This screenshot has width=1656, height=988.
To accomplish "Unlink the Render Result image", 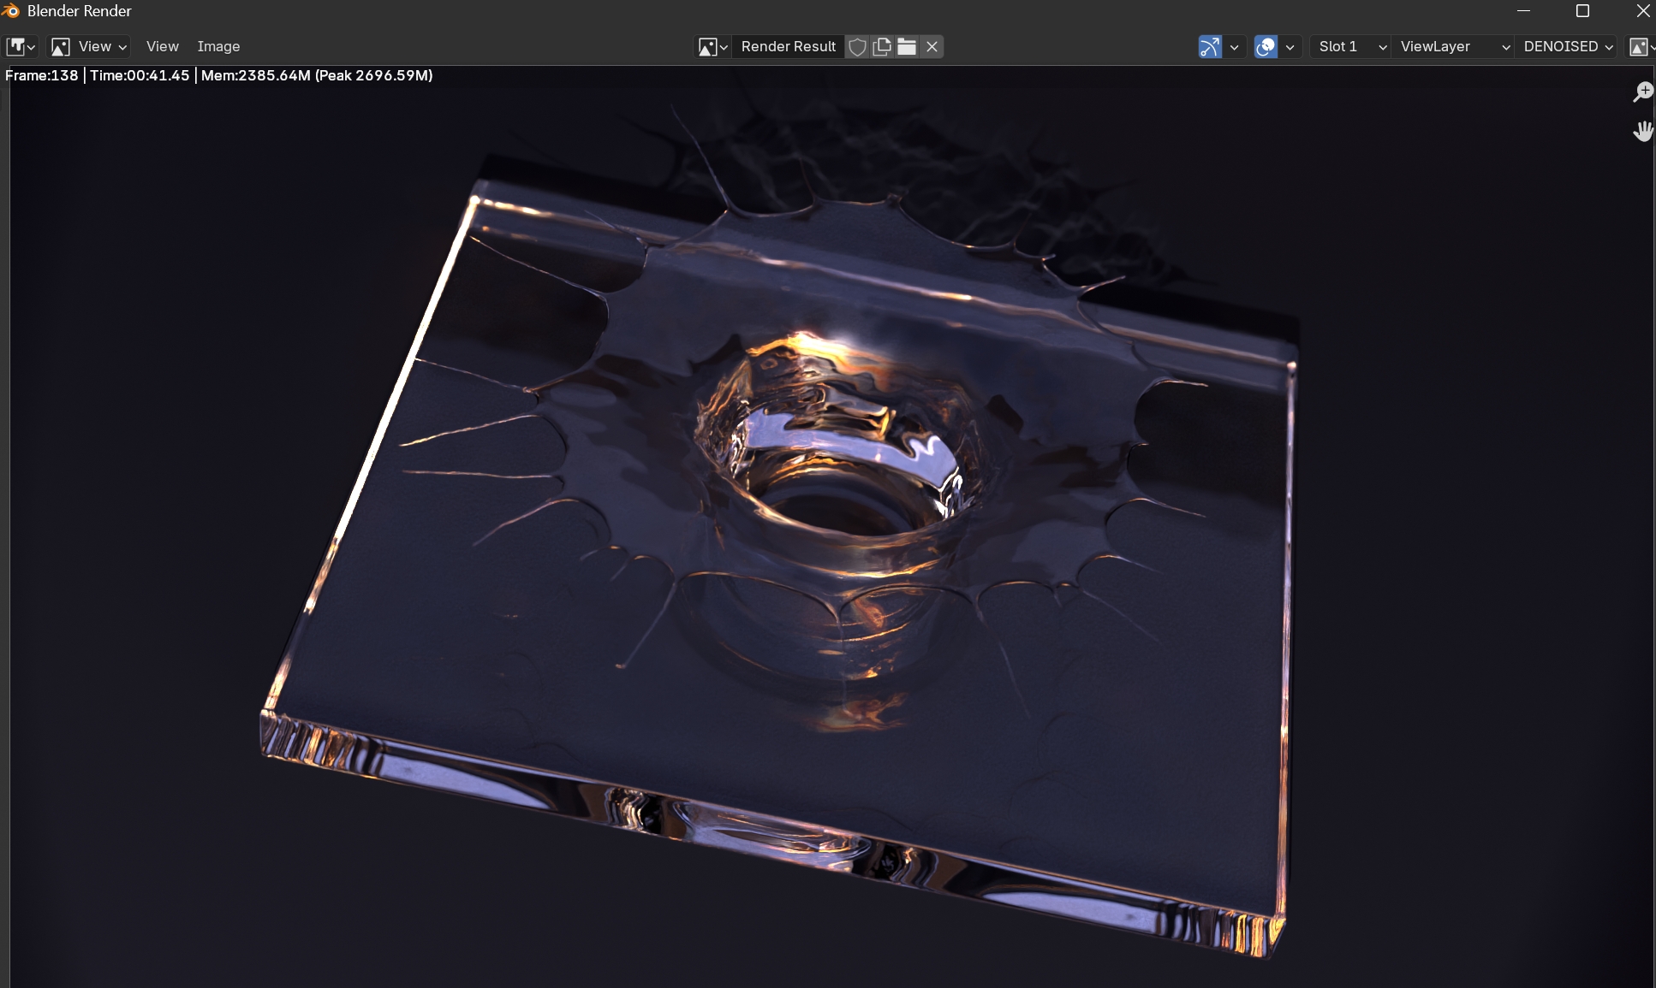I will 932,46.
